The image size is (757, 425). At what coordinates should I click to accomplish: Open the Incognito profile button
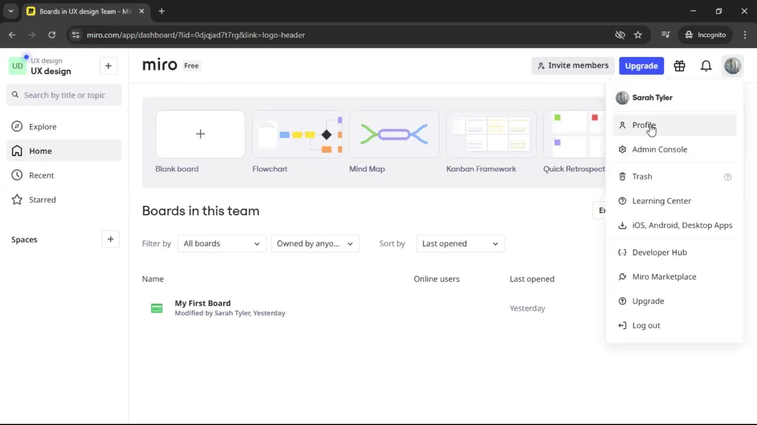tap(705, 35)
